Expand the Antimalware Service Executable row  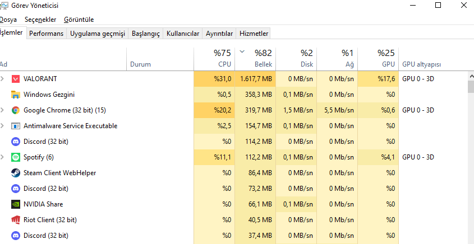click(3, 126)
